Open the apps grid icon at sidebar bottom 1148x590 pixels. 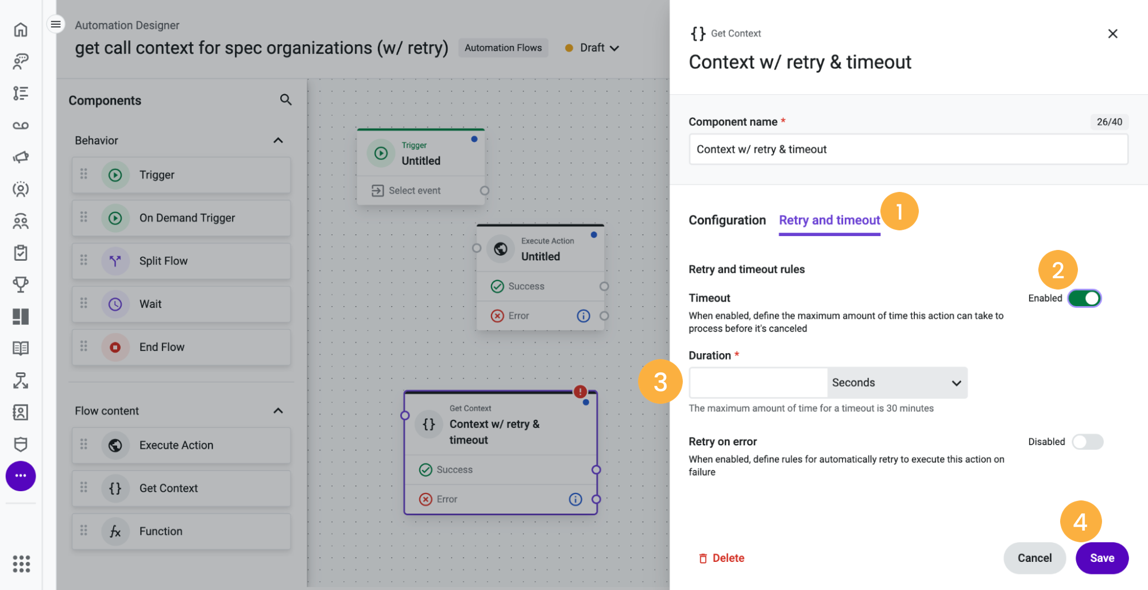[21, 564]
